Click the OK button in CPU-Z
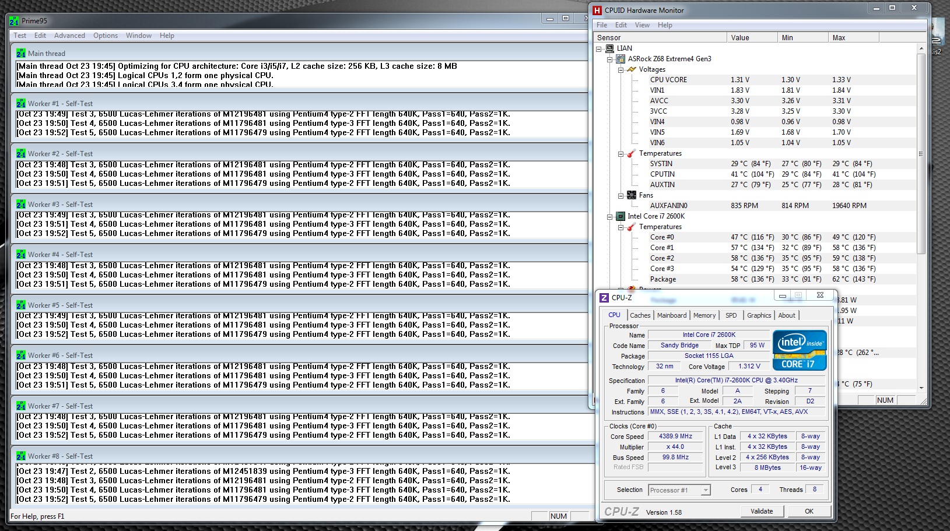 pos(809,511)
